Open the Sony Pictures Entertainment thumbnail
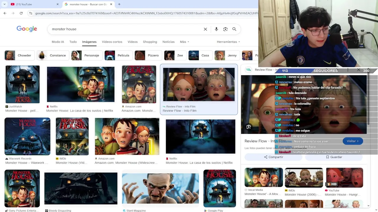This screenshot has height=212, width=378. coord(22,188)
